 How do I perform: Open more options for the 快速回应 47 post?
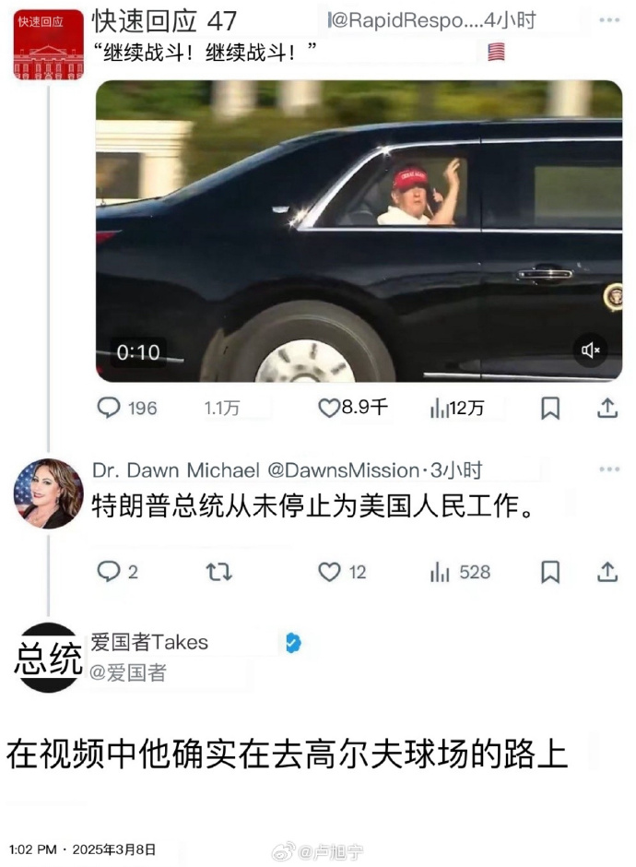[609, 20]
